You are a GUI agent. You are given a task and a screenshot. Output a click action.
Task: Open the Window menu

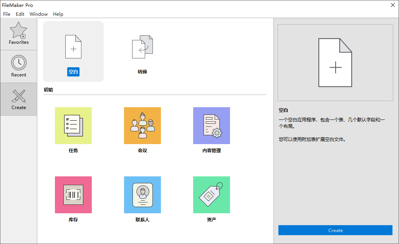(39, 14)
